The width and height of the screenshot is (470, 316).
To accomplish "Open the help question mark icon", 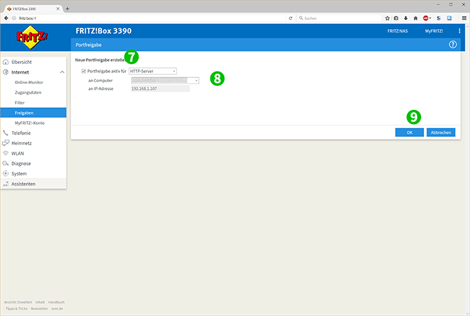I will (x=453, y=45).
